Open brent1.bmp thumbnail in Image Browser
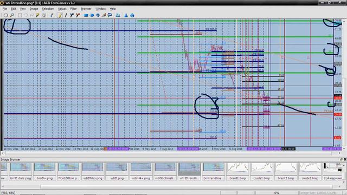Image resolution: width=347 pixels, height=195 pixels. click(237, 171)
